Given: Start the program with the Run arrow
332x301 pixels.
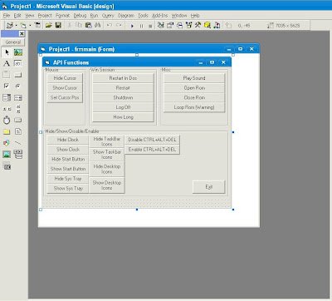Looking at the screenshot, I should 132,26.
